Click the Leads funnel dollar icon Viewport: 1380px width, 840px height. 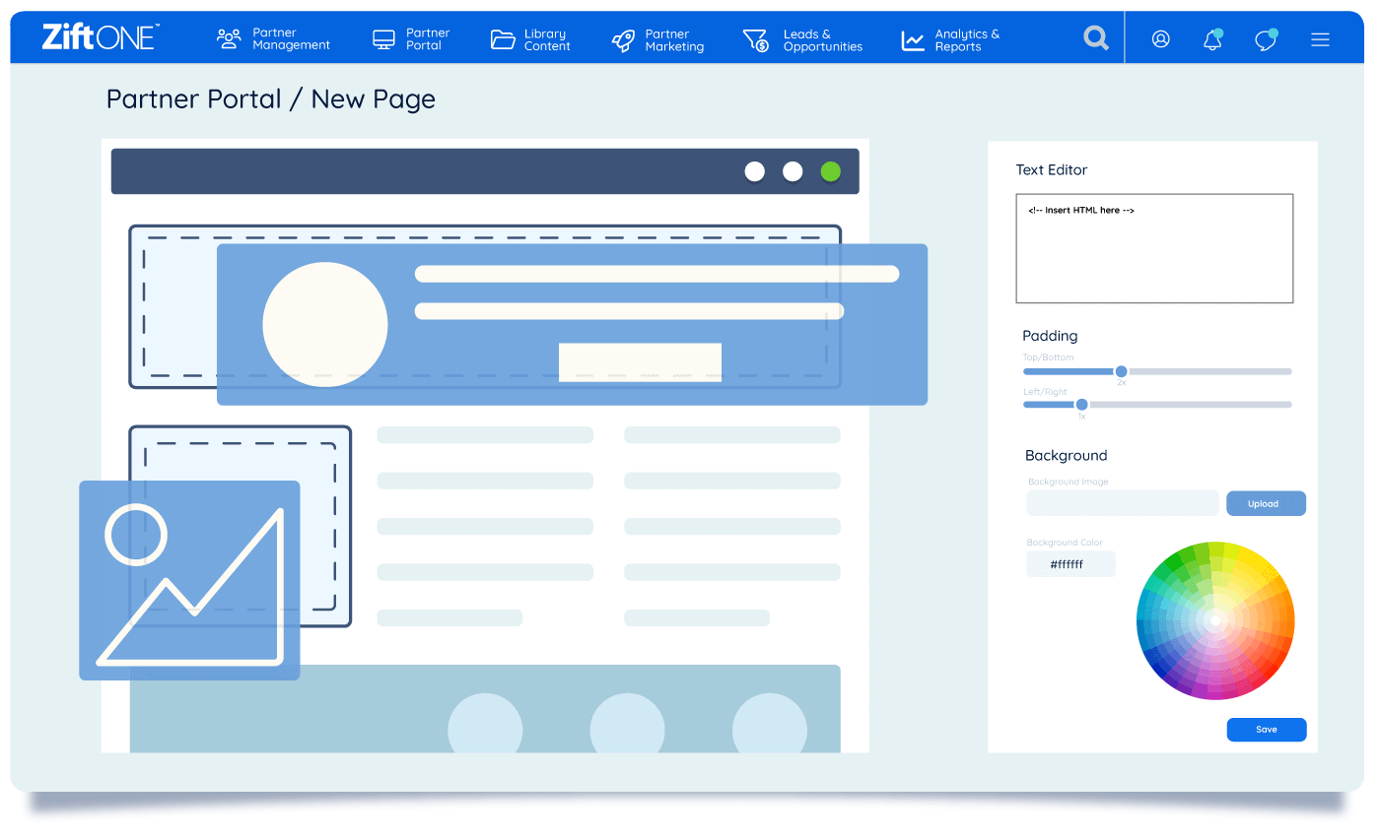(755, 39)
